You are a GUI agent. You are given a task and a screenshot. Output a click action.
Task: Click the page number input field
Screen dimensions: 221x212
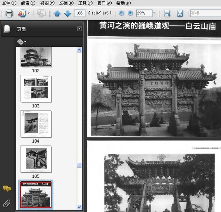coord(79,13)
